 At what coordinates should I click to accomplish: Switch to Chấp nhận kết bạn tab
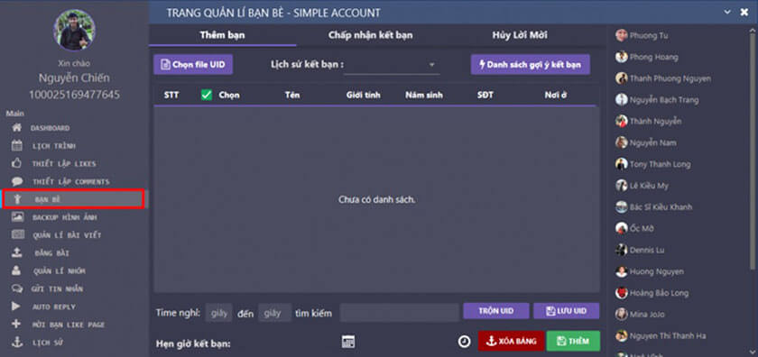click(x=371, y=35)
